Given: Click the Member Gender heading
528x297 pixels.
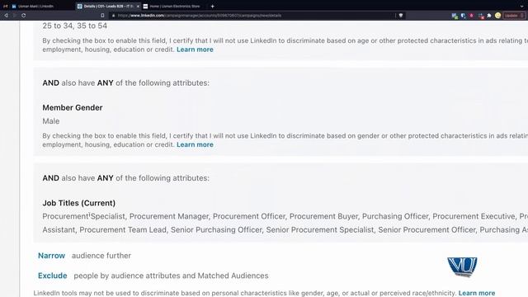Looking at the screenshot, I should coord(73,108).
